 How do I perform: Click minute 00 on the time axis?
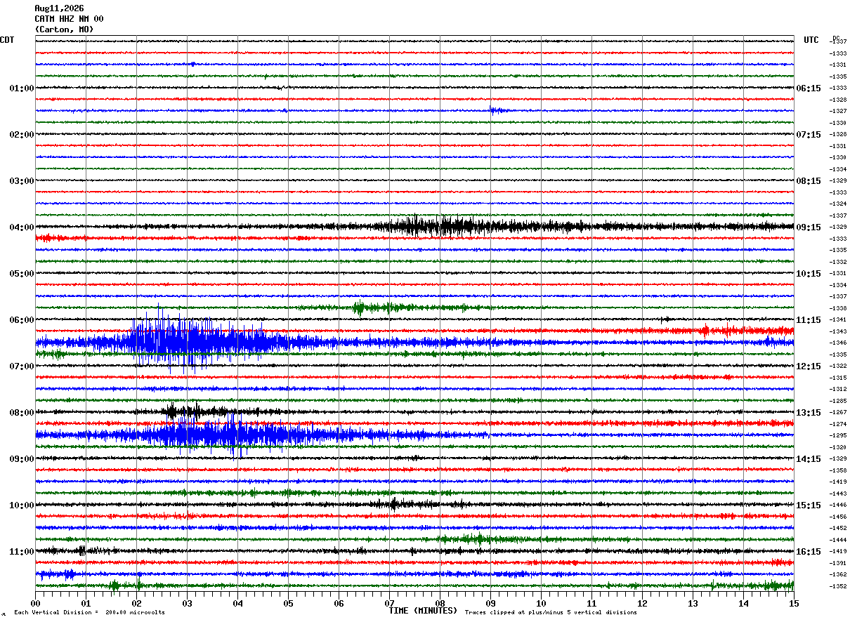[x=35, y=603]
